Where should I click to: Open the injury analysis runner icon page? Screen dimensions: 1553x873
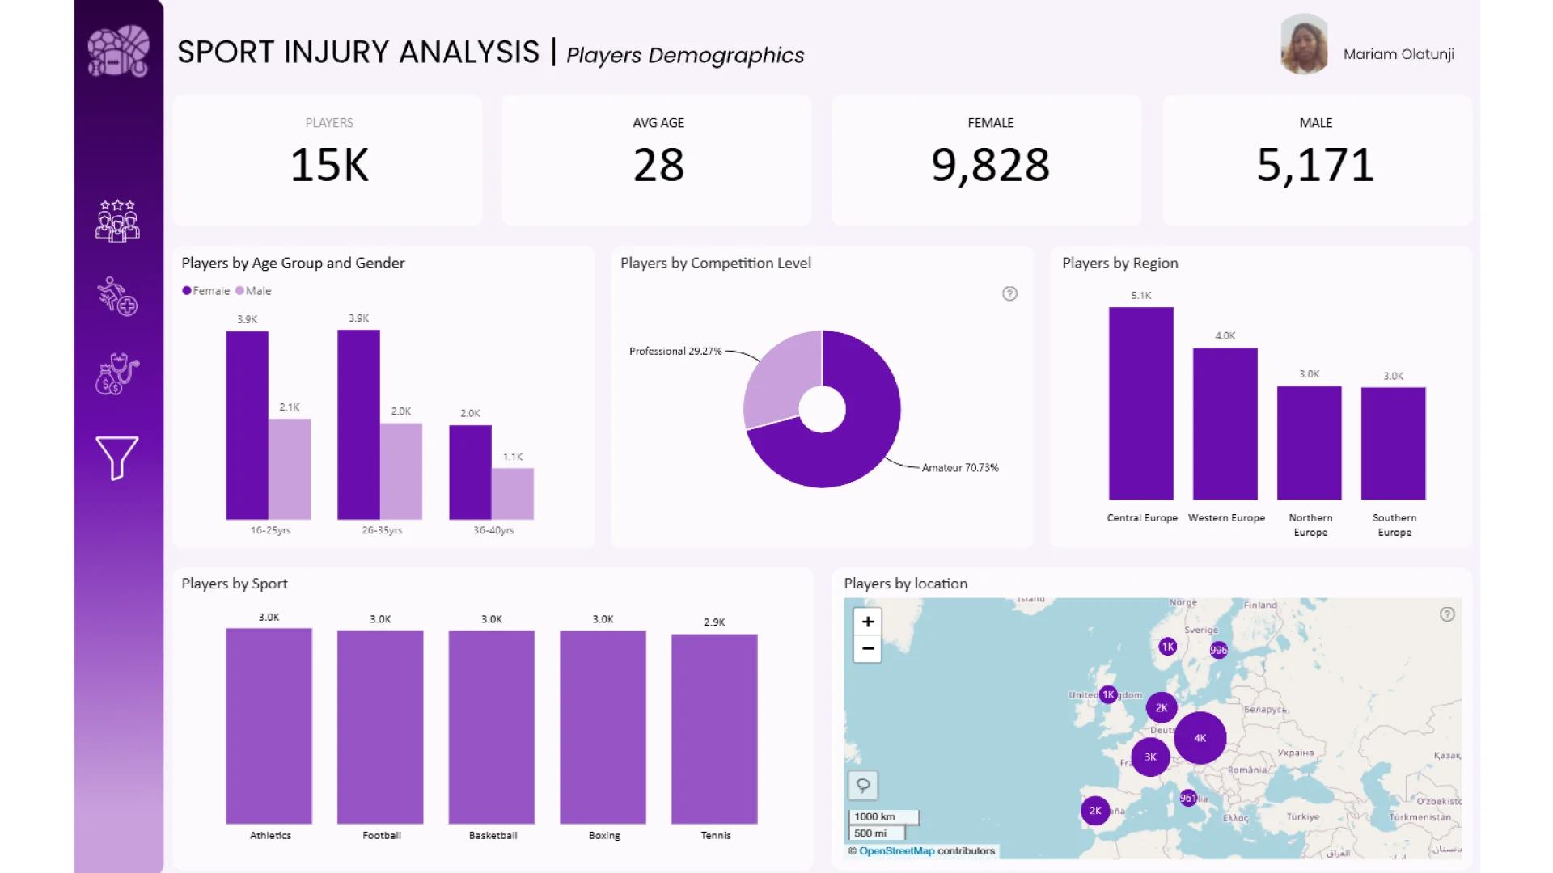pos(117,296)
